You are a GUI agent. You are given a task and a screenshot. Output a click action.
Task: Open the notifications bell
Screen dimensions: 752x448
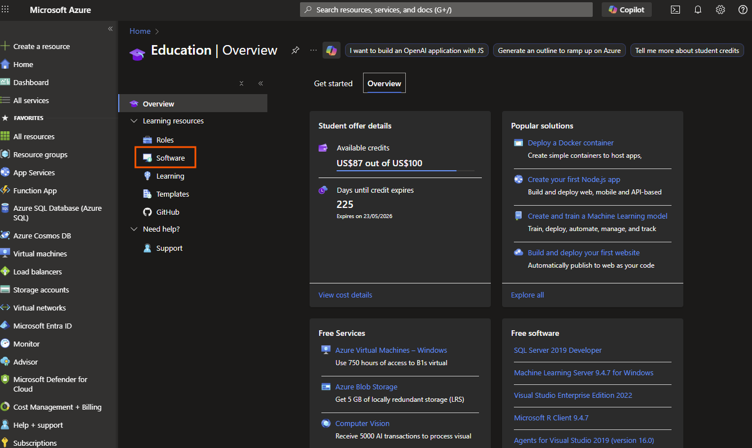(698, 10)
